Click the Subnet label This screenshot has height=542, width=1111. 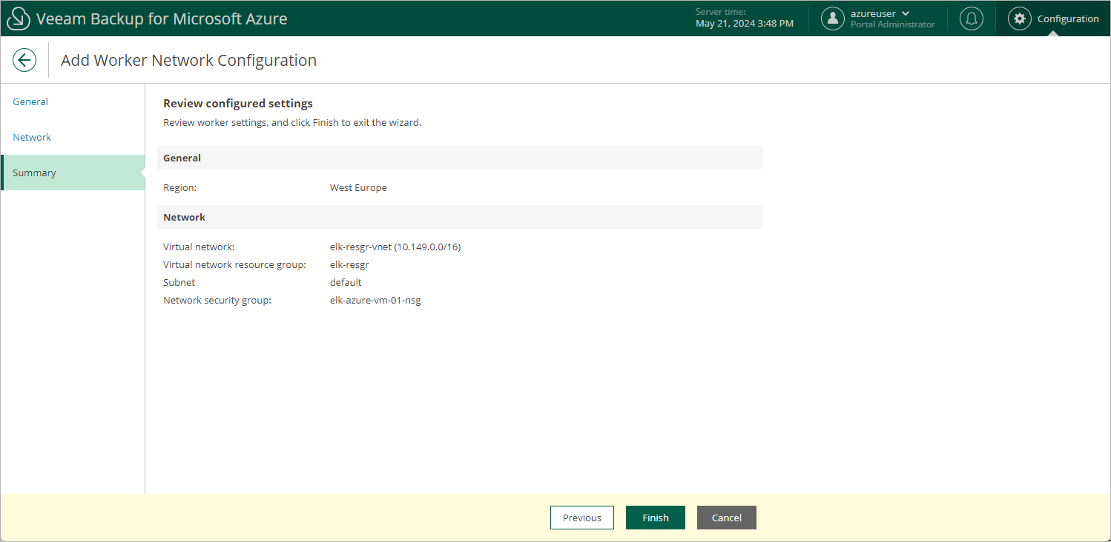tap(179, 282)
